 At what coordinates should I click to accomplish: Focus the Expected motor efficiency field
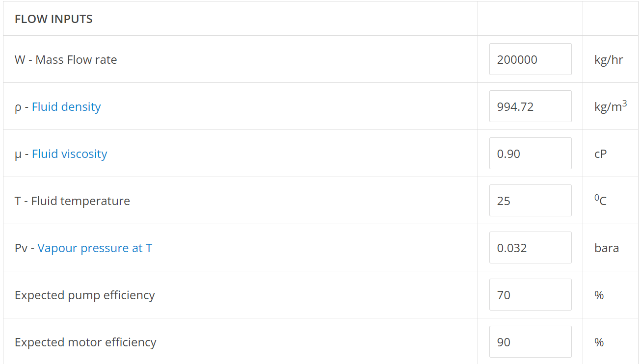[530, 342]
